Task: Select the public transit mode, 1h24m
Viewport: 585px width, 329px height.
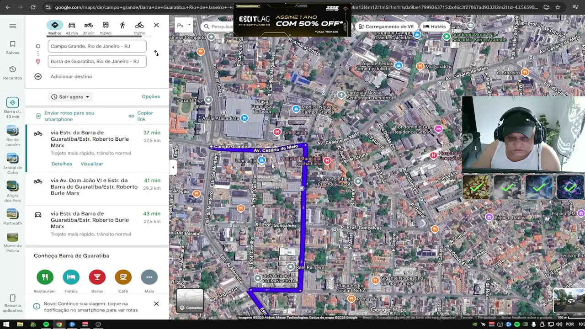Action: pyautogui.click(x=106, y=27)
